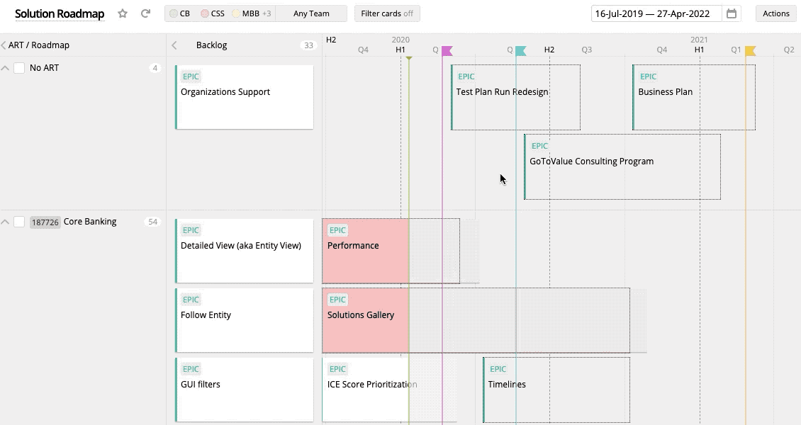801x425 pixels.
Task: Refresh the roadmap data
Action: click(x=144, y=13)
